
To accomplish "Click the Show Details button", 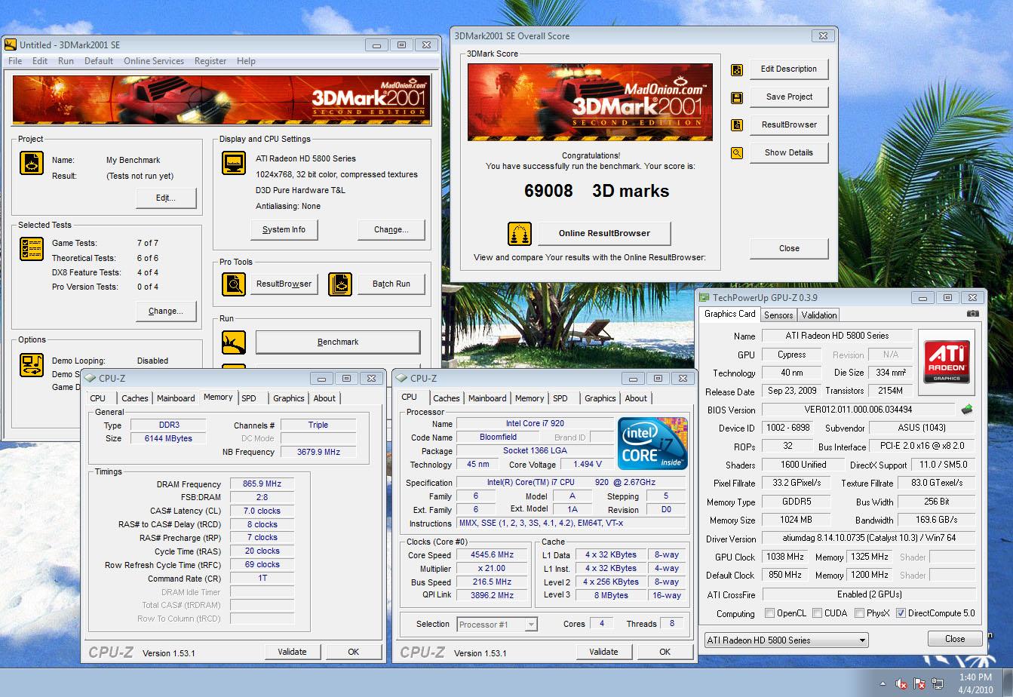I will [789, 153].
